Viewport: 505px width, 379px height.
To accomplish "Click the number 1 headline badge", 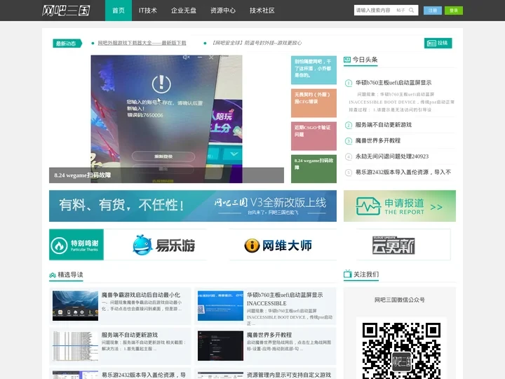I will tap(349, 83).
